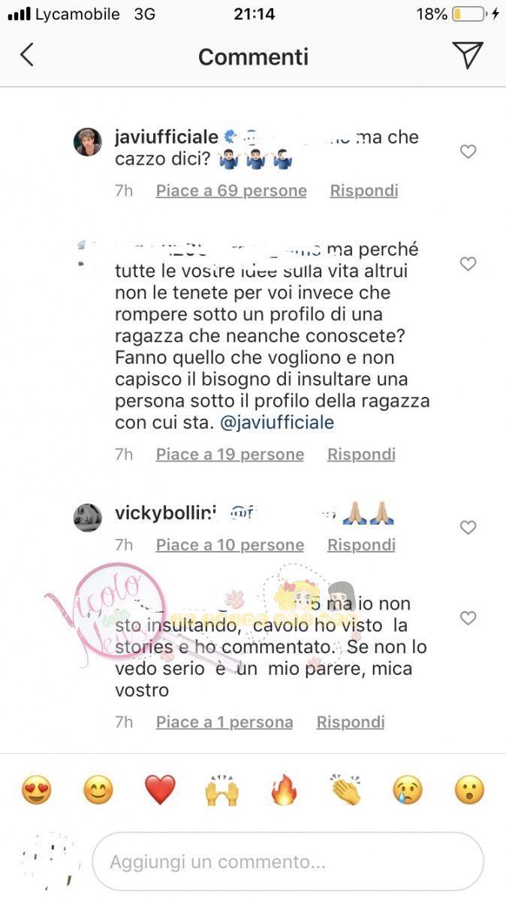Open vickybollini avatar

[87, 517]
